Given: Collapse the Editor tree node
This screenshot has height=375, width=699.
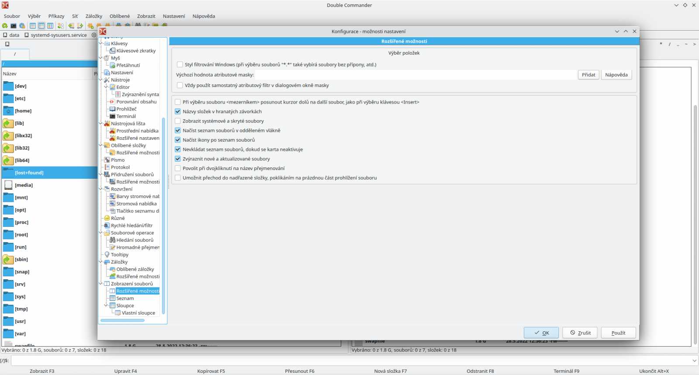Looking at the screenshot, I should [x=106, y=87].
